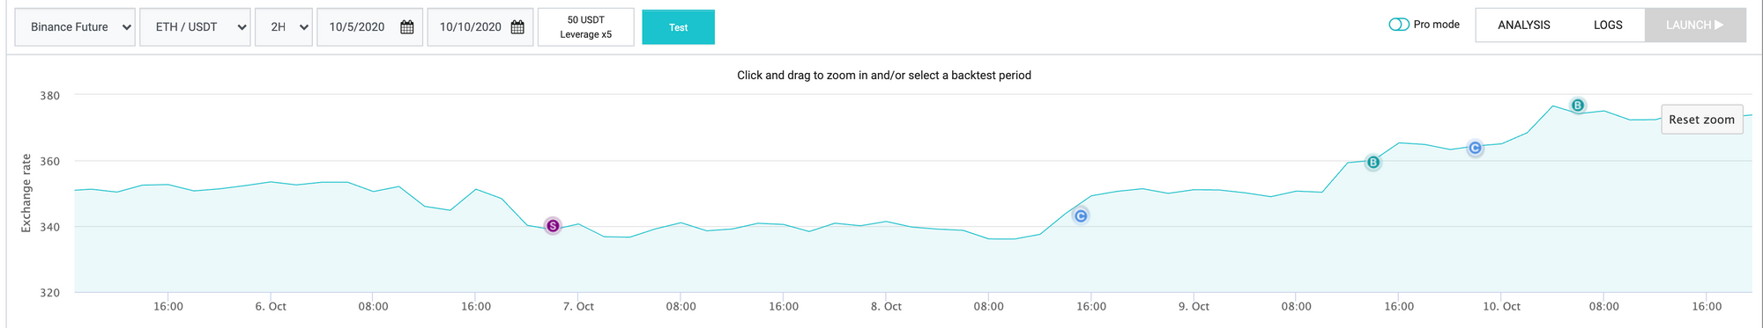Click the blue C close marker near 10 Oct

pyautogui.click(x=1475, y=148)
